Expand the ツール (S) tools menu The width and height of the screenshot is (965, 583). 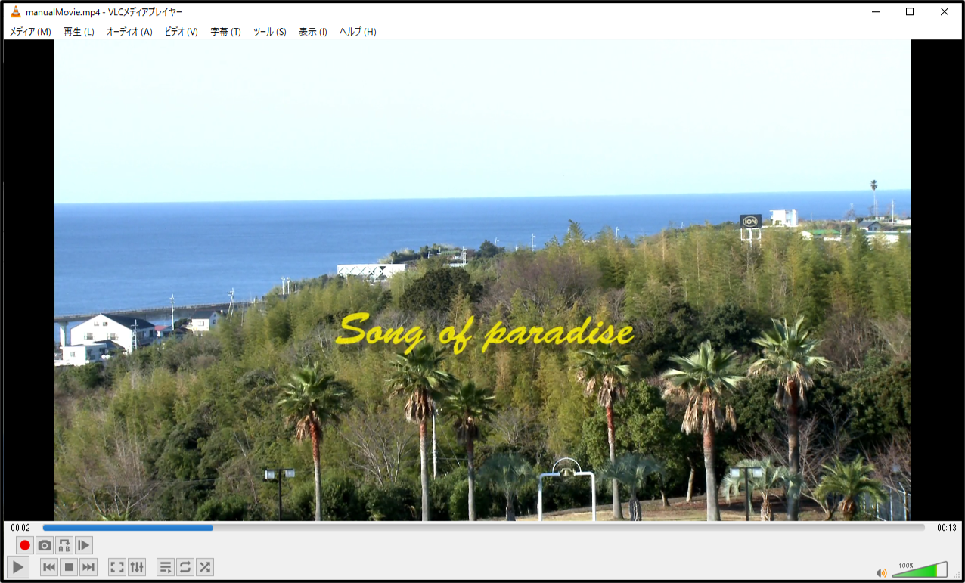[269, 32]
